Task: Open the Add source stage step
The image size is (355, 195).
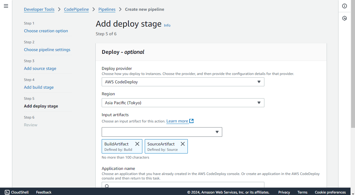Action: [x=40, y=68]
